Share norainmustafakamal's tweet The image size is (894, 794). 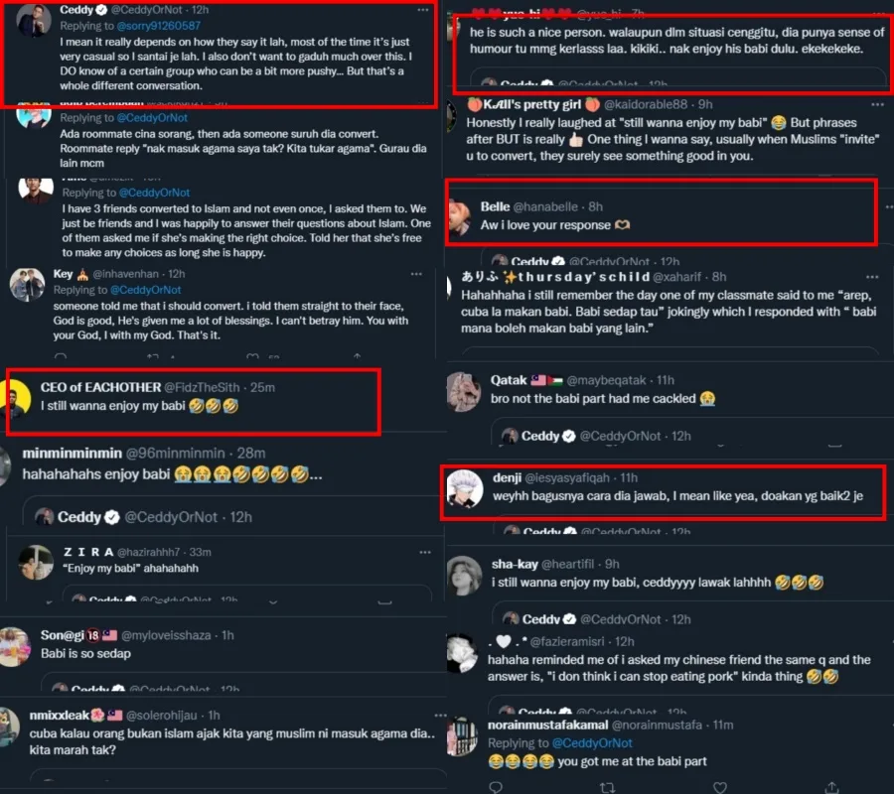click(x=831, y=787)
